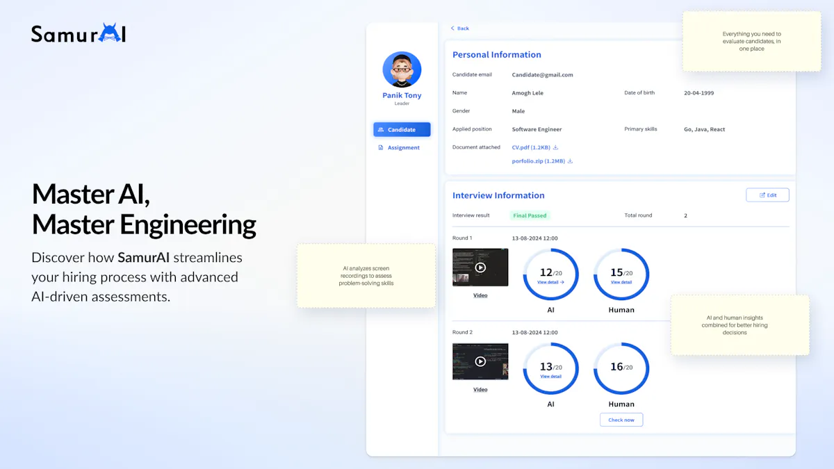Play the Round 2 video recording

tap(480, 361)
